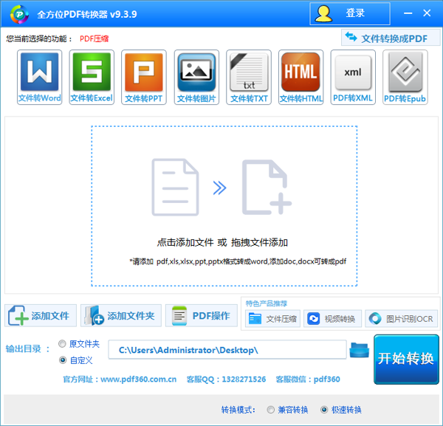Choose 极速转换 conversion mode

coord(324,410)
